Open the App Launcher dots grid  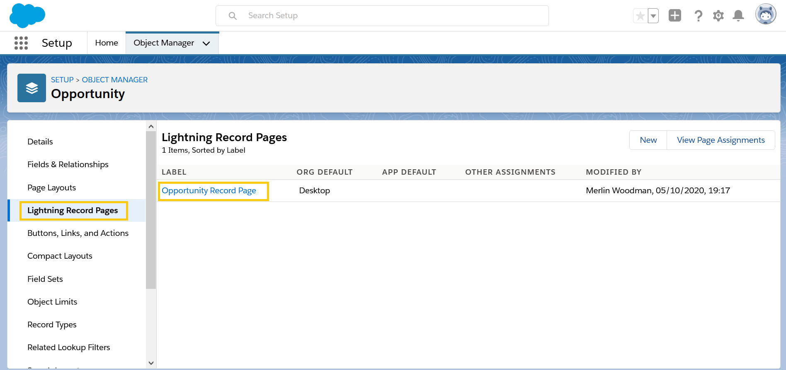click(21, 43)
